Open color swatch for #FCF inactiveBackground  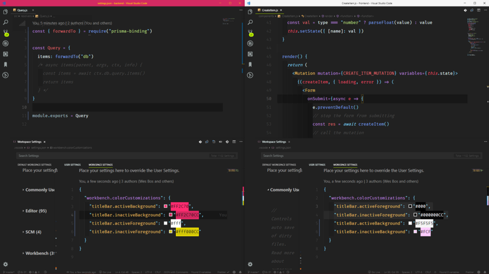point(415,232)
